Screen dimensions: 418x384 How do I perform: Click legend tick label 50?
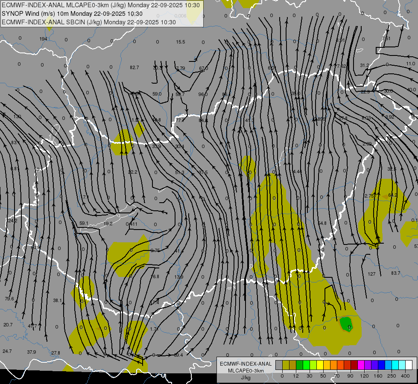click(323, 376)
